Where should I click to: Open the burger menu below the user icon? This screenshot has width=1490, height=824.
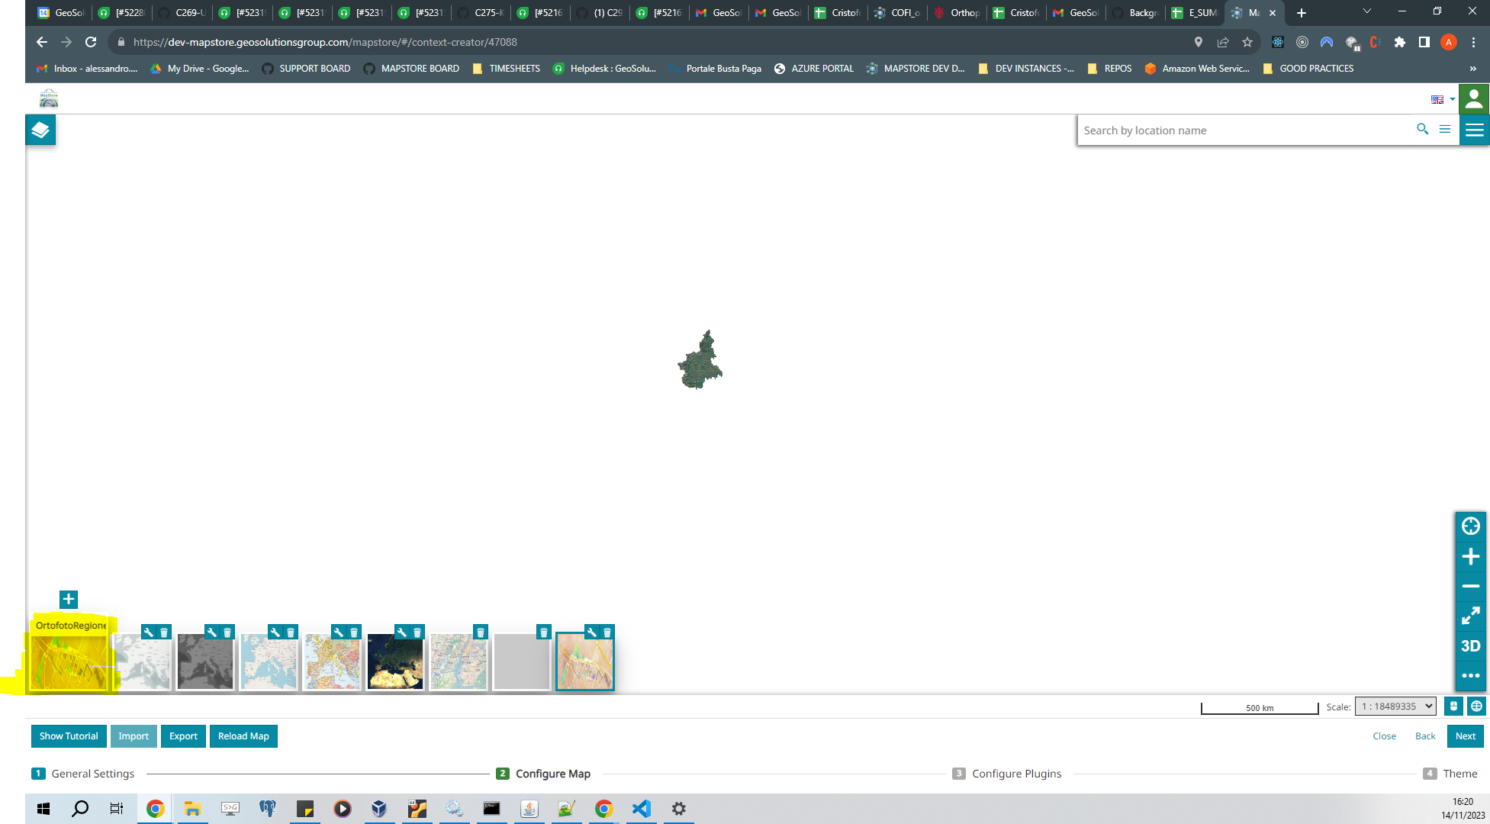point(1474,130)
